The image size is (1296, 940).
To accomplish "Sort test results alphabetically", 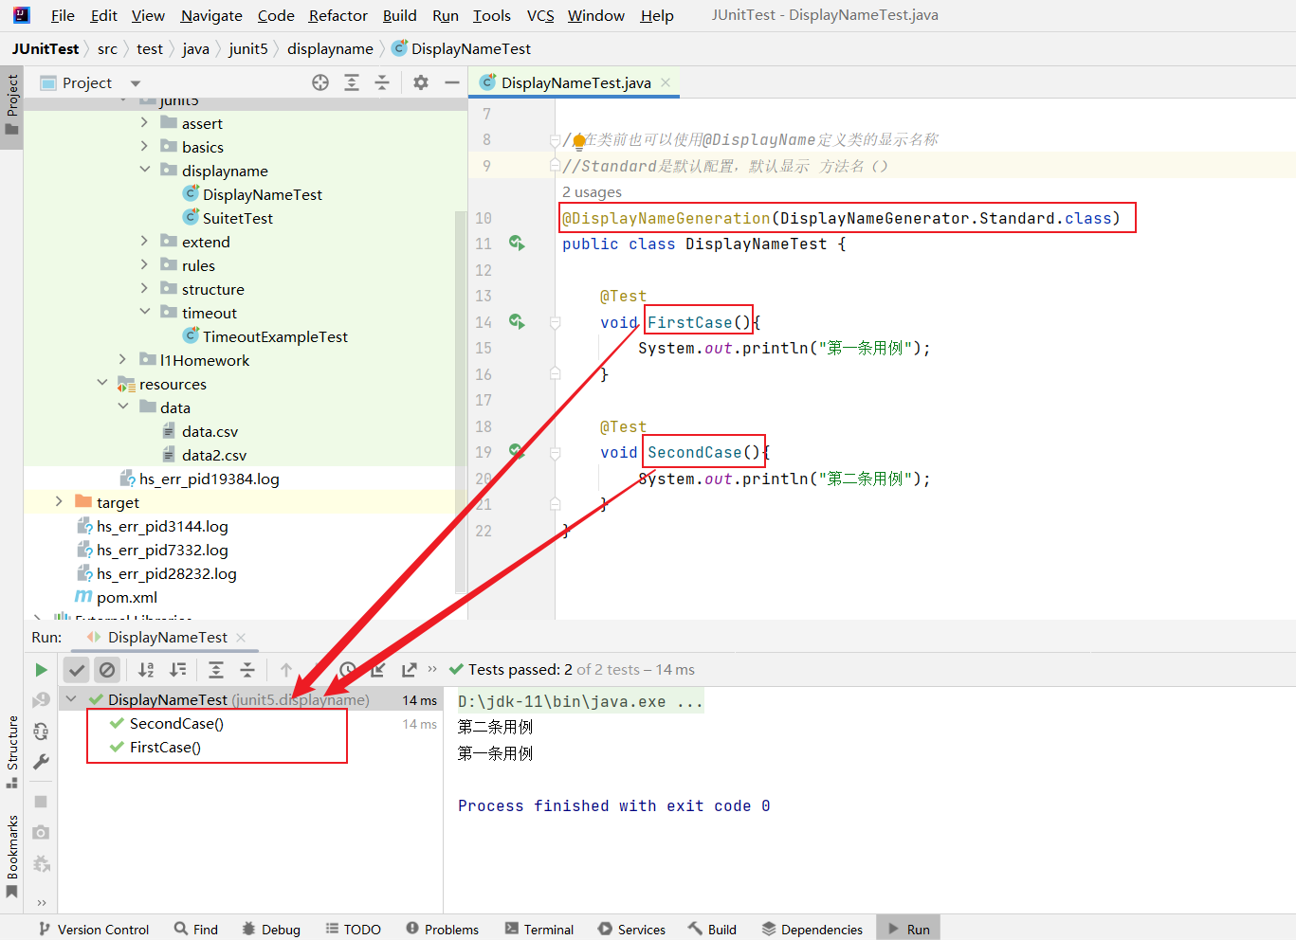I will tap(146, 670).
